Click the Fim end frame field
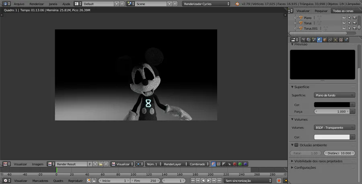 tap(145, 181)
